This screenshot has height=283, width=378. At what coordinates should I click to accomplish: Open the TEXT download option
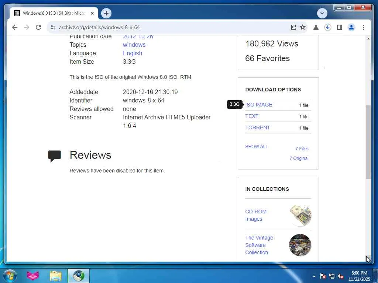[252, 116]
